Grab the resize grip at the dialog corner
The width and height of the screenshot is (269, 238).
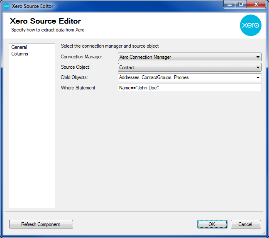click(x=264, y=232)
